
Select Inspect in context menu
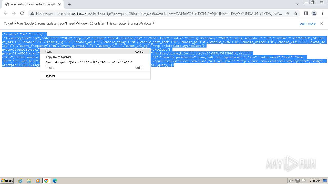click(x=95, y=76)
